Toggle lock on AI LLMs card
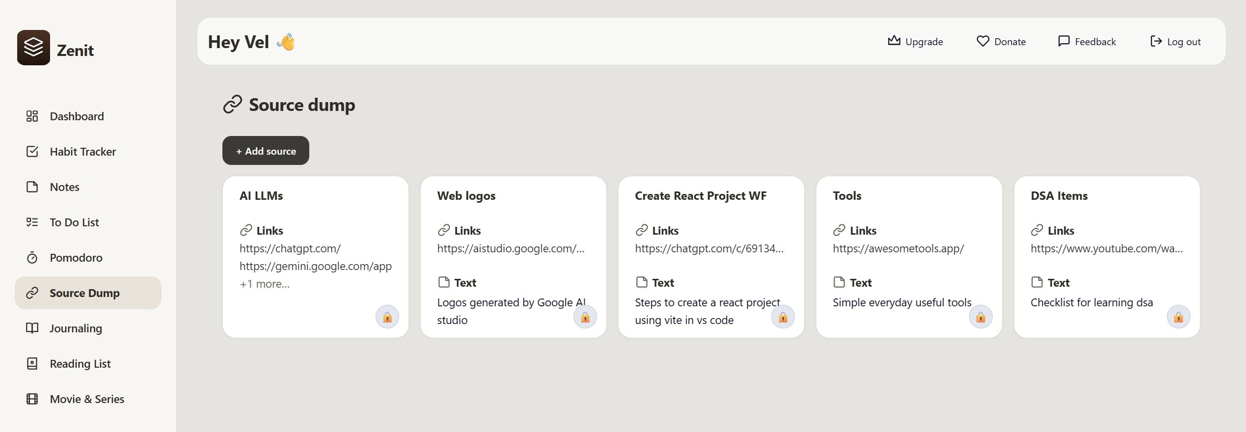1246x432 pixels. (x=387, y=317)
